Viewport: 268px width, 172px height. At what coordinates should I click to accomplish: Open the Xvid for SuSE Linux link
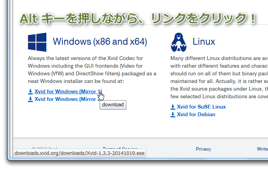click(201, 107)
